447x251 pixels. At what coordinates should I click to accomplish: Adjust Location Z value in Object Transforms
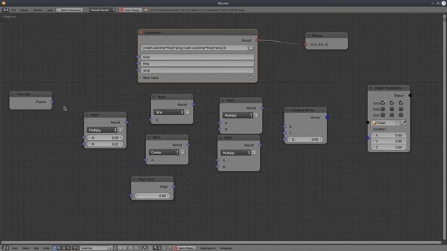tap(388, 147)
